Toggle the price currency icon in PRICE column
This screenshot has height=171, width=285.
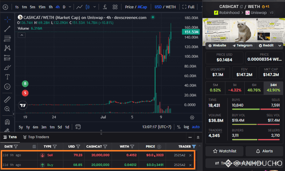[159, 147]
